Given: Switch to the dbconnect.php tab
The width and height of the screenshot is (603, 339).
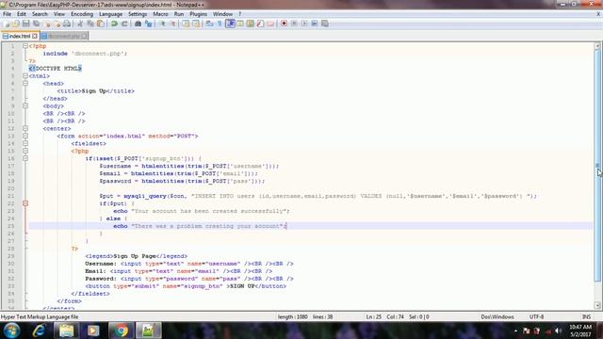Looking at the screenshot, I should [63, 36].
